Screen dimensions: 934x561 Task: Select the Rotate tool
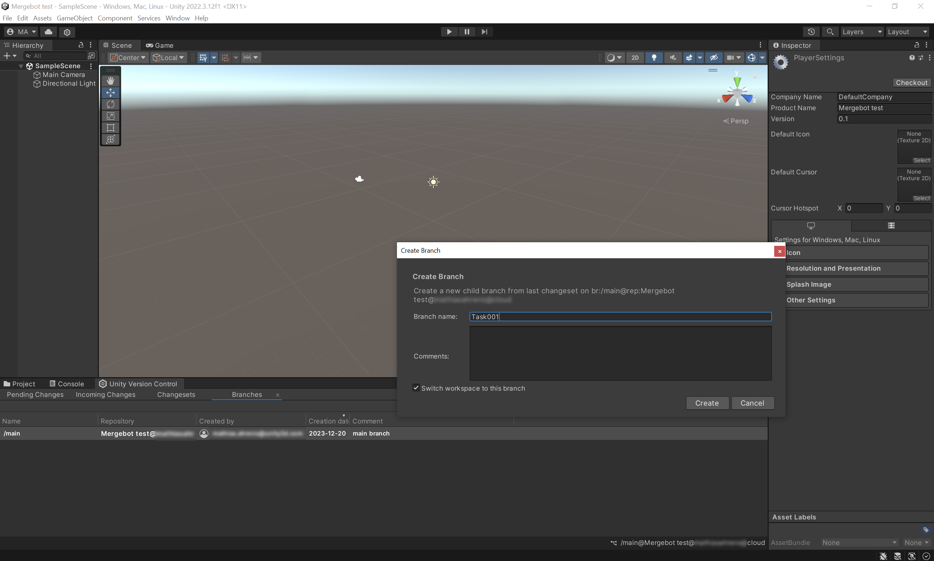[x=111, y=104]
